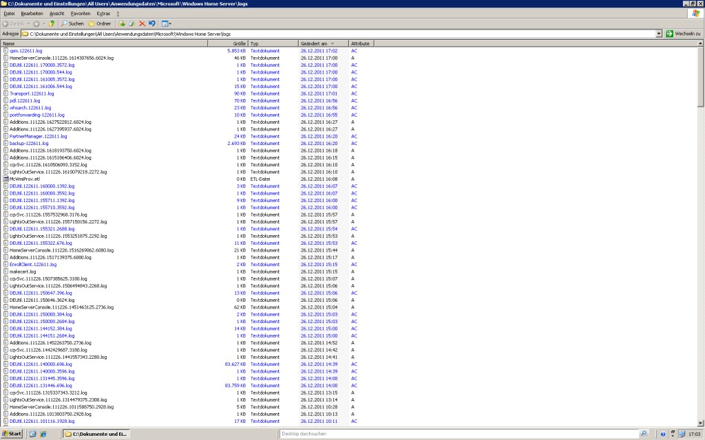
Task: Open the ? help menu
Action: click(x=118, y=14)
